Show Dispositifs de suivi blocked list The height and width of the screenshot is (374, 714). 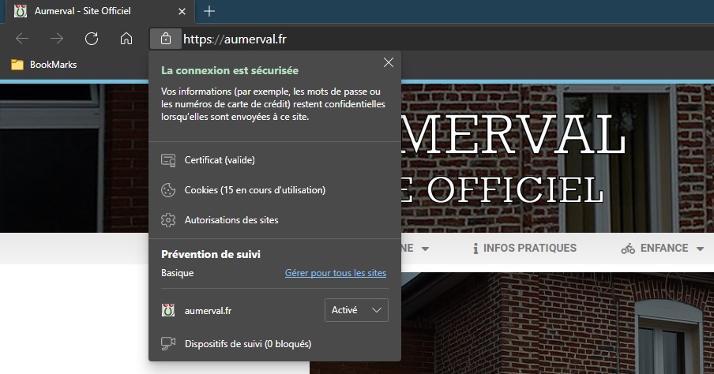pyautogui.click(x=247, y=344)
